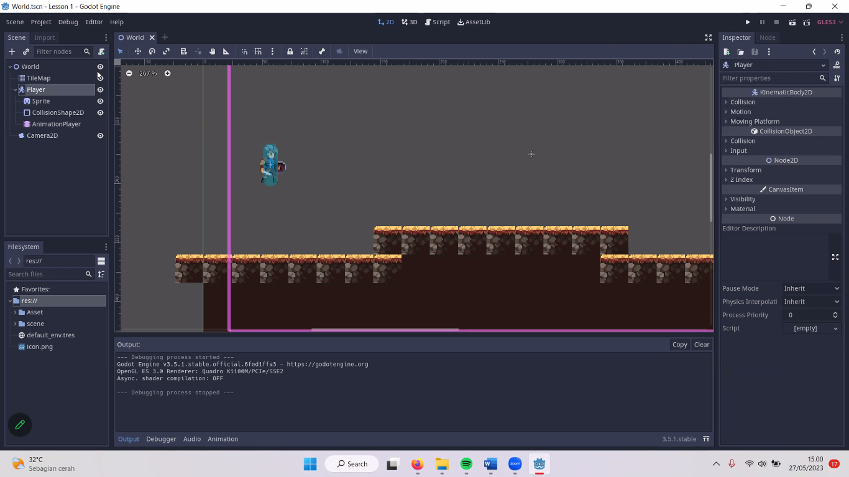Viewport: 849px width, 477px height.
Task: Collapse the Player node children
Action: [x=16, y=89]
